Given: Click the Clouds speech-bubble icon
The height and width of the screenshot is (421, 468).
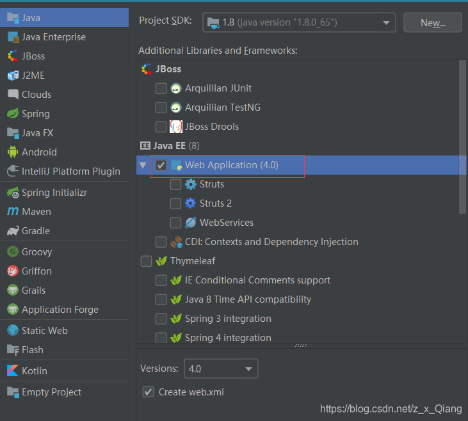Looking at the screenshot, I should click(13, 94).
